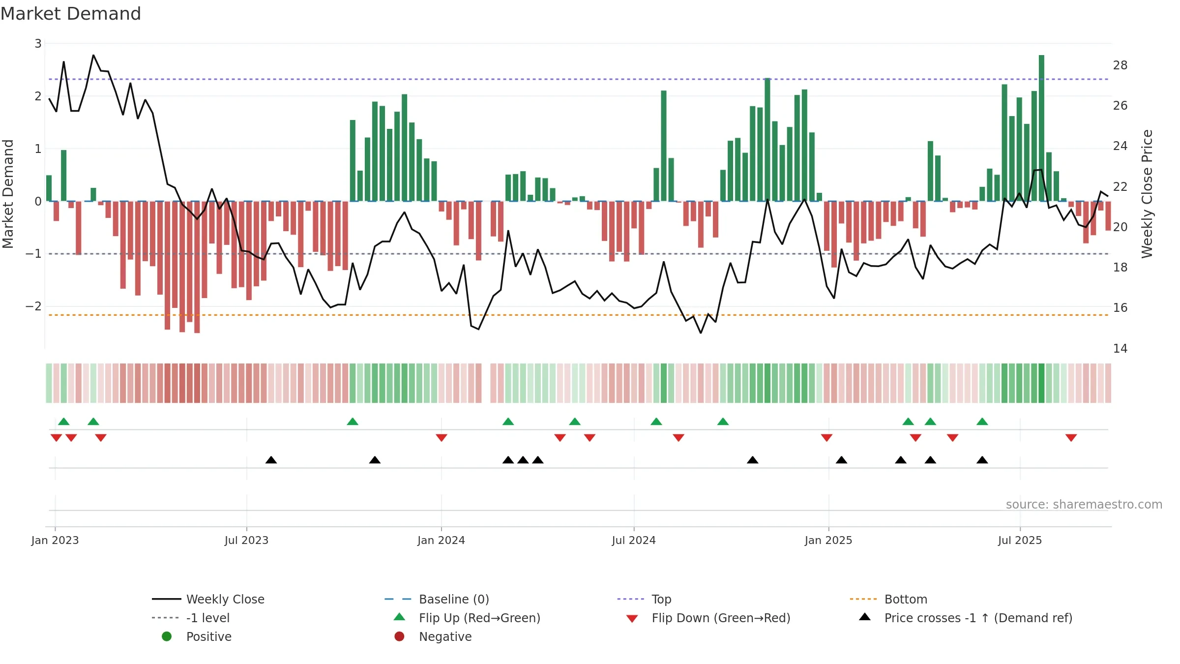Click the 28 tick on the price axis
1180x664 pixels.
click(1120, 65)
